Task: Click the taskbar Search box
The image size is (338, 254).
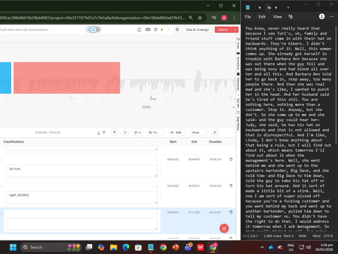Action: pos(51,247)
